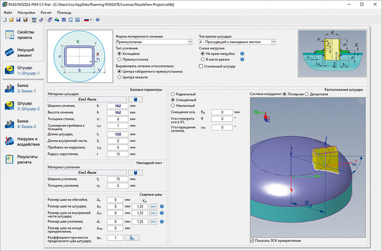The image size is (382, 251).
Task: Open help for Размер шва на штуцере
Action: tap(162, 207)
